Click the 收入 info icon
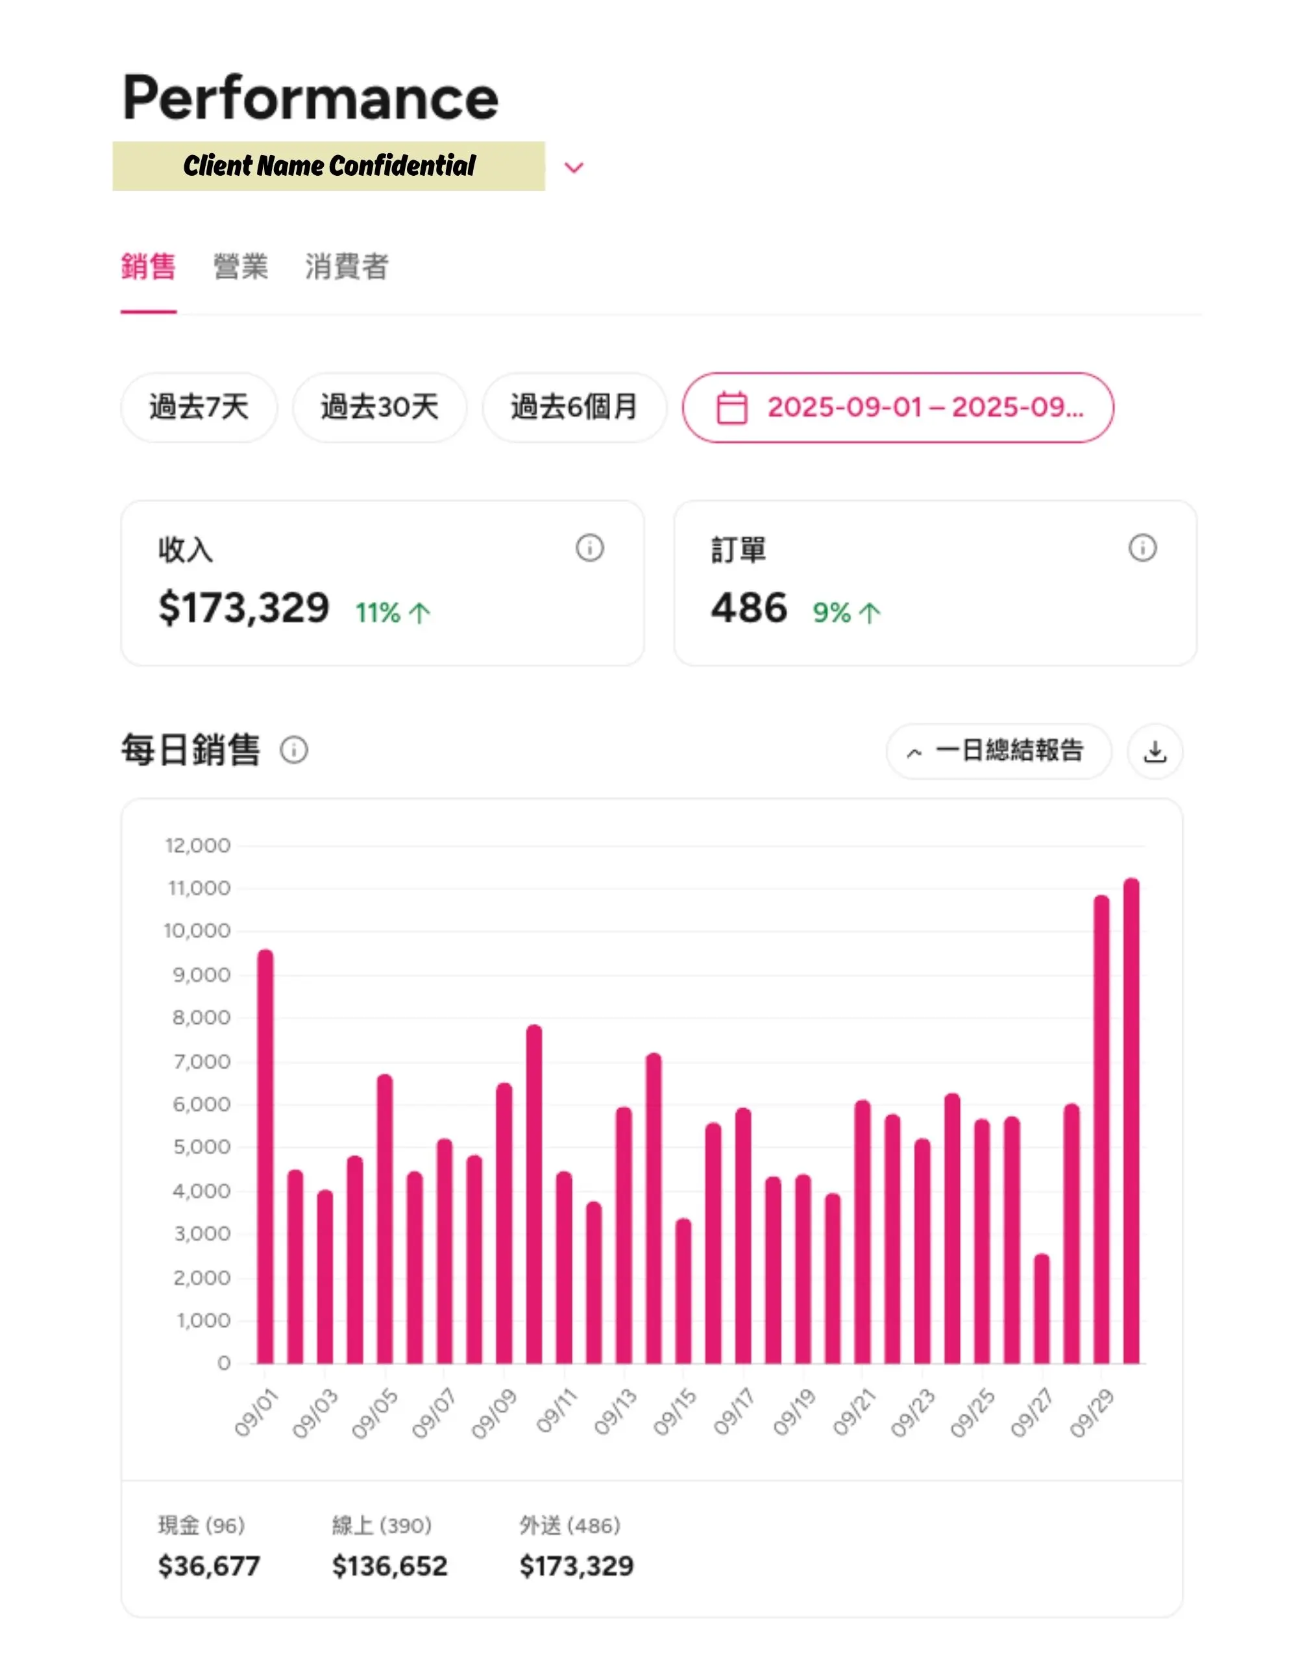The image size is (1298, 1661). coord(590,548)
